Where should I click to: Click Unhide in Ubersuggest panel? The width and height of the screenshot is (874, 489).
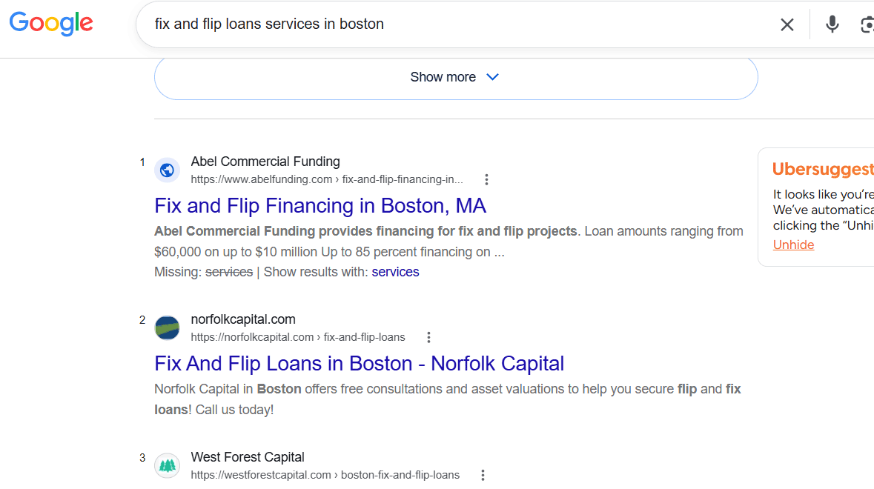coord(793,245)
